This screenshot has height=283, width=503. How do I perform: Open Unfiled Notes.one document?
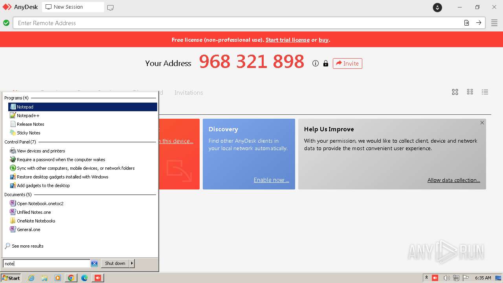tap(83, 212)
